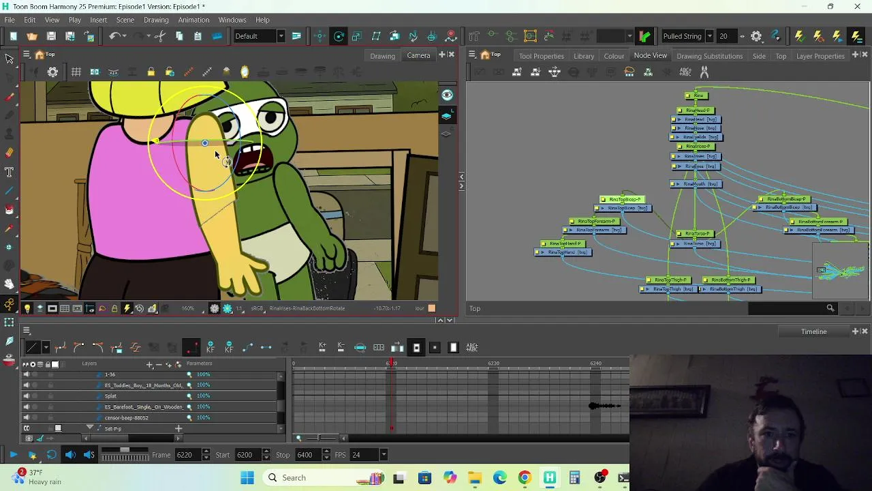Toggle the Sound enable speaker button
Screen dimensions: 872x491
pyautogui.click(x=70, y=455)
